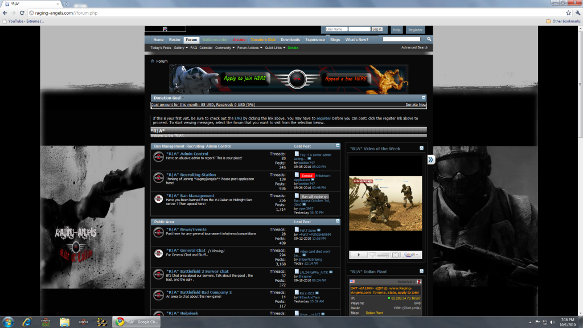Open the Battlerecorder tab
Image resolution: width=583 pixels, height=328 pixels.
point(215,39)
